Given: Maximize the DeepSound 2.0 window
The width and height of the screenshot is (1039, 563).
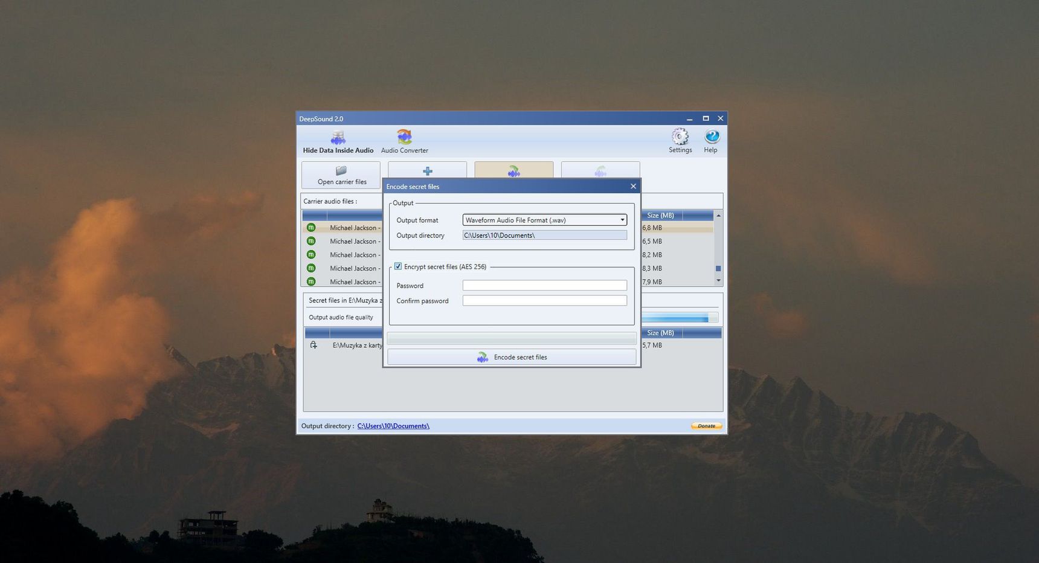Looking at the screenshot, I should [x=706, y=118].
